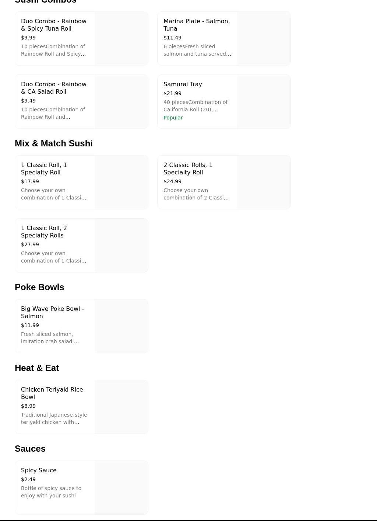The height and width of the screenshot is (521, 377).
Task: Select the Marina Plate - Salmon, Tuna item
Action: 197,25
